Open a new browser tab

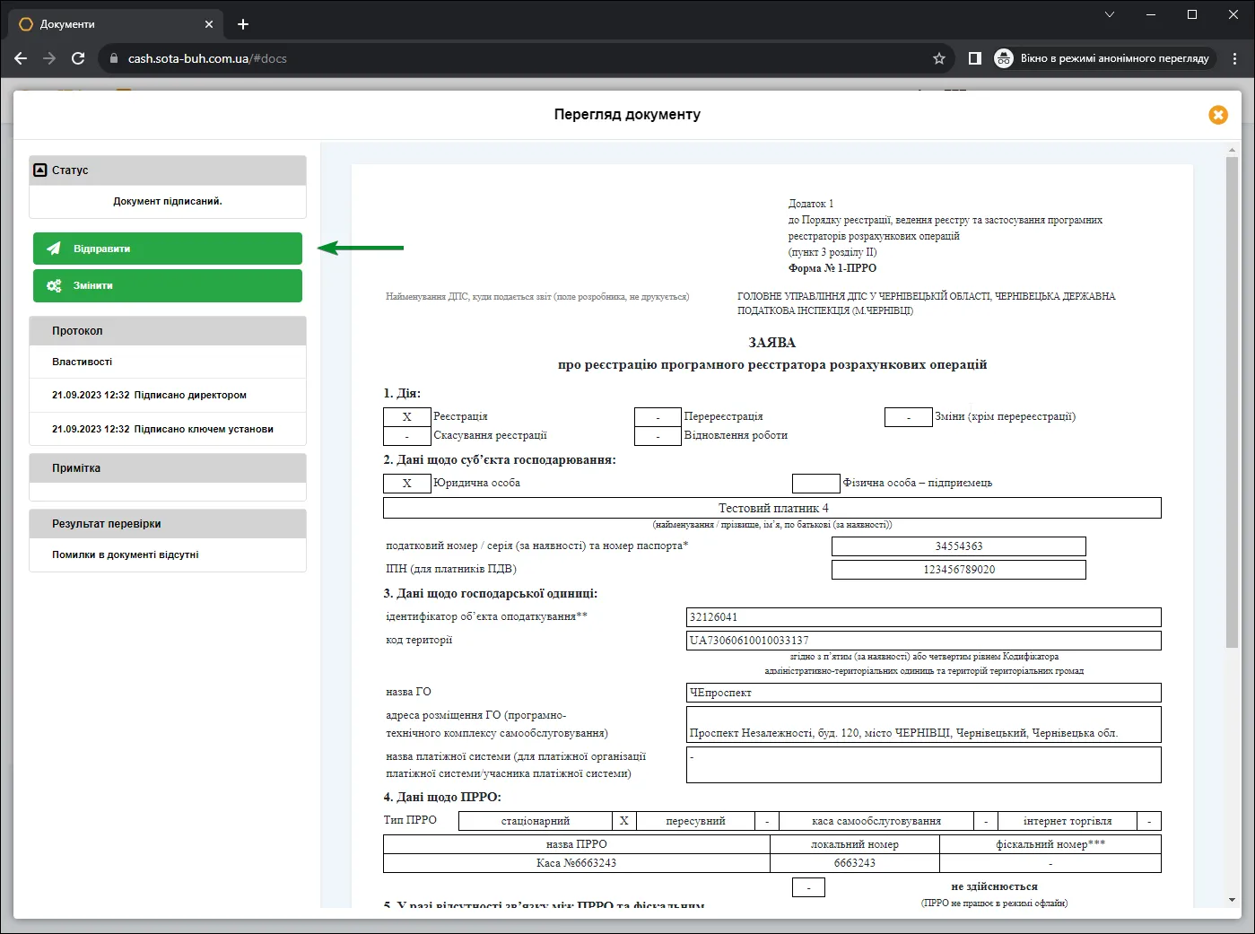point(243,24)
